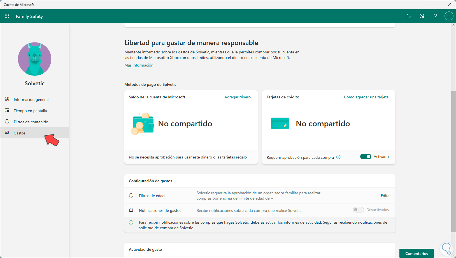Click the Family Safety header title

[29, 16]
